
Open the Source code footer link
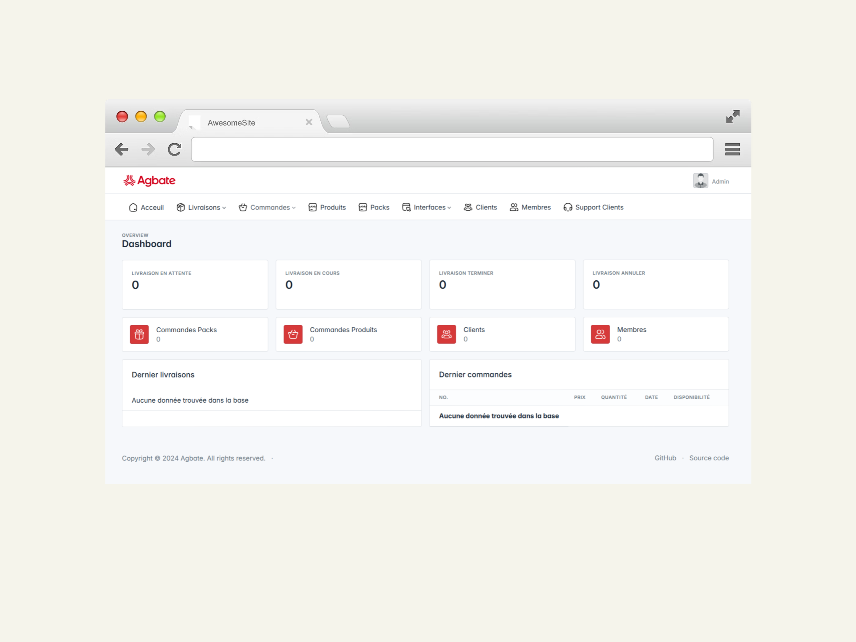pyautogui.click(x=709, y=458)
